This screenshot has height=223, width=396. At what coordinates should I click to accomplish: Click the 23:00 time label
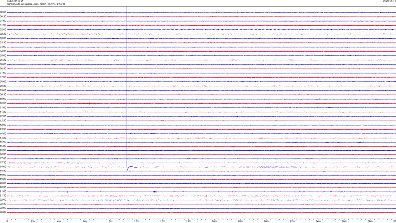(x=3, y=208)
